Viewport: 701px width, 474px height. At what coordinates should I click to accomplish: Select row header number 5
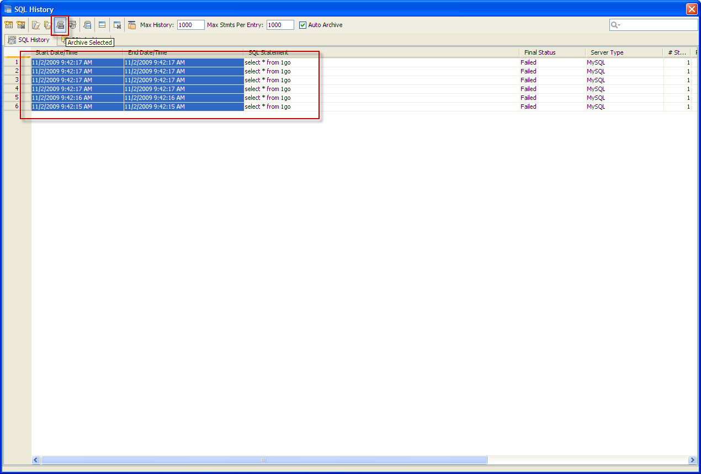pos(17,98)
